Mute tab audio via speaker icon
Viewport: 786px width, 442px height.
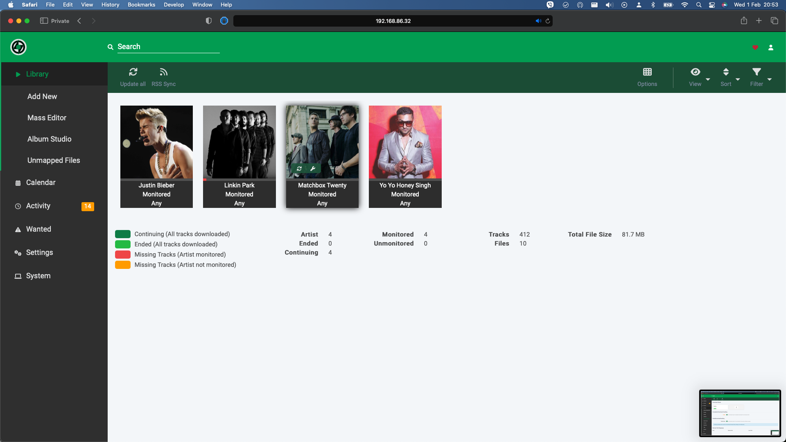pos(538,21)
